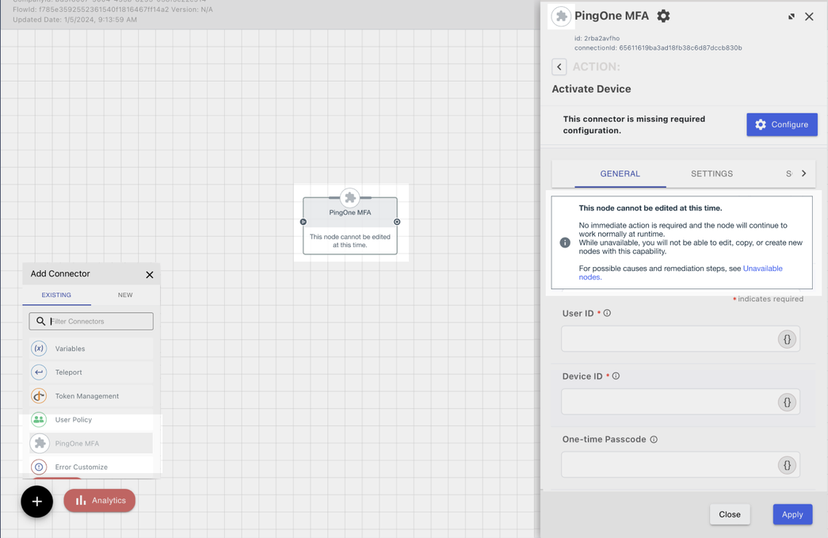Click the connectionId text in the header

point(658,48)
